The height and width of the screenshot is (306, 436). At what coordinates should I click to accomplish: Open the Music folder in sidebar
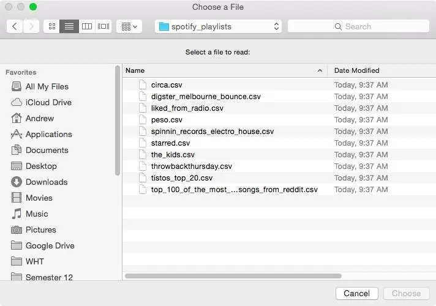(37, 214)
